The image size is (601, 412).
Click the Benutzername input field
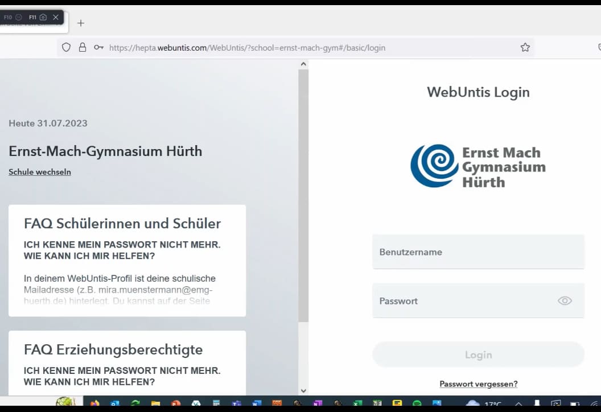(478, 252)
